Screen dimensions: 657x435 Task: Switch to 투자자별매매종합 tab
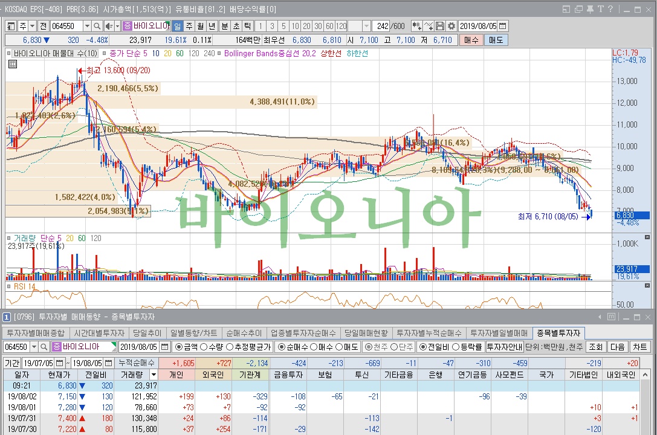(x=36, y=333)
